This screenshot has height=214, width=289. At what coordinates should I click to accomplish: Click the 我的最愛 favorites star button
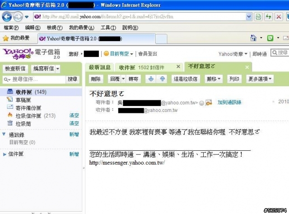click(16, 38)
